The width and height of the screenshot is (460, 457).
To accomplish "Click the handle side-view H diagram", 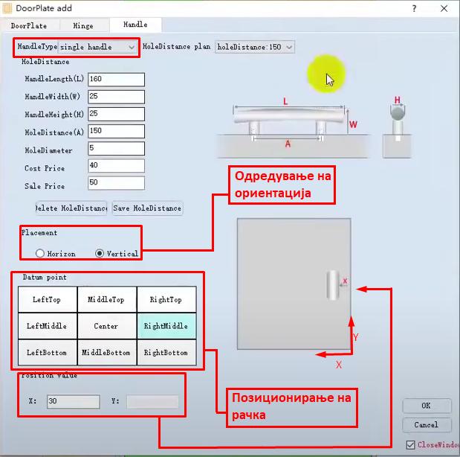I will tap(398, 128).
